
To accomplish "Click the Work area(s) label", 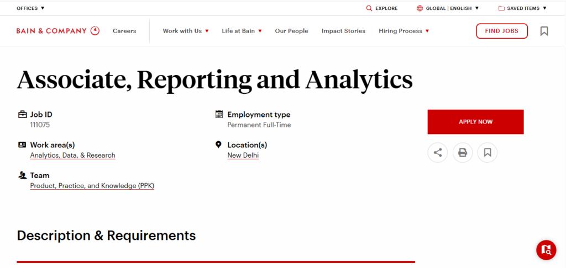I will (53, 145).
